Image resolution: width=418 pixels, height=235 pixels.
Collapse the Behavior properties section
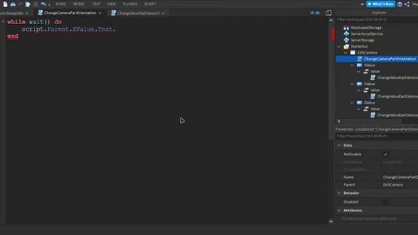[339, 193]
